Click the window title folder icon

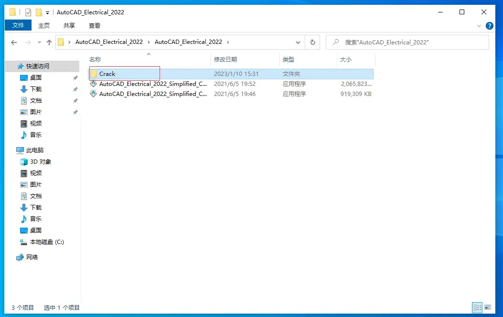coord(12,12)
